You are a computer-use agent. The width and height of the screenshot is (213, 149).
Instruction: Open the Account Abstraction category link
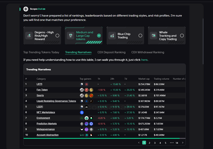(x=47, y=135)
